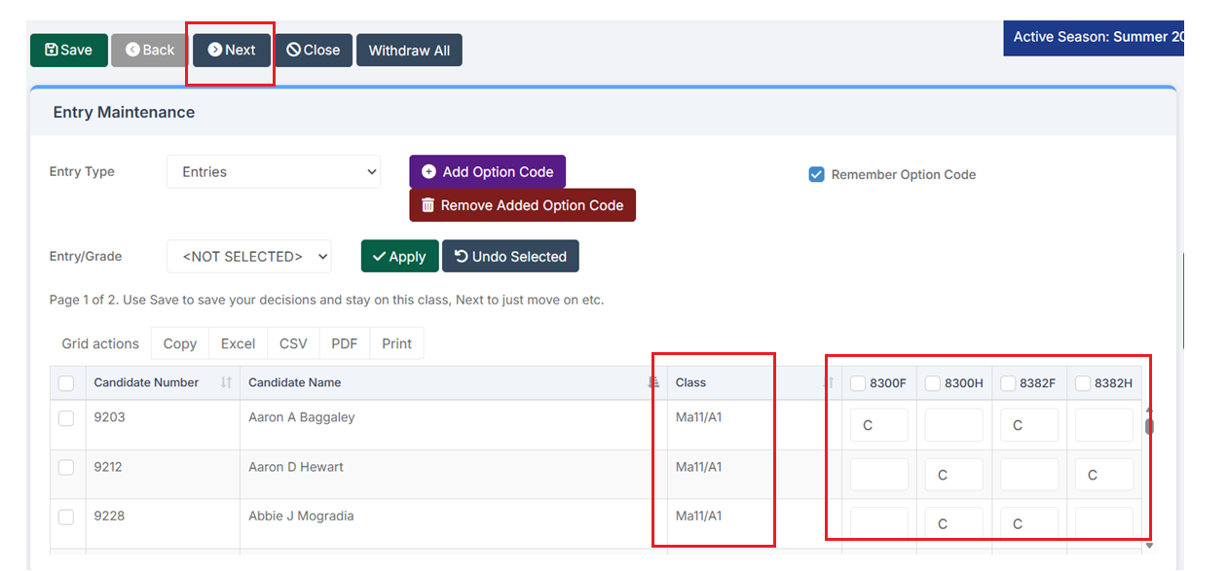This screenshot has width=1228, height=571.
Task: Click Add Option Code plus button
Action: click(x=487, y=172)
